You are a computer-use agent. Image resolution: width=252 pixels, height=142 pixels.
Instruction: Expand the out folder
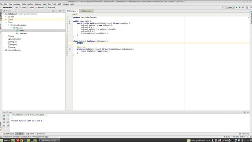(6, 19)
